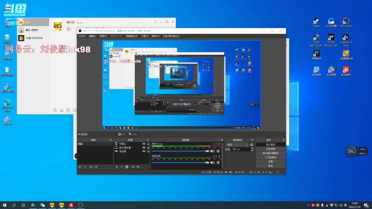Image resolution: width=372 pixels, height=209 pixels.
Task: Toggle visibility of display capture source
Action: coord(144,147)
